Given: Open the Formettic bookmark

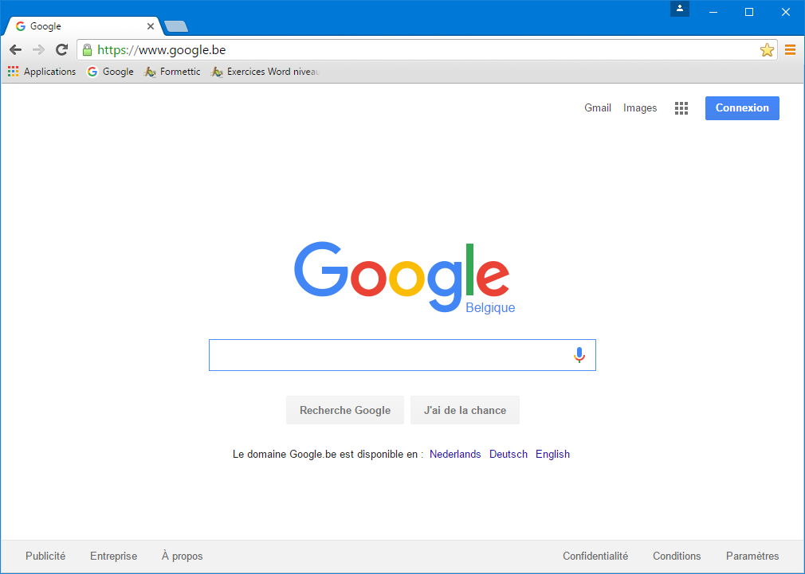Looking at the screenshot, I should (172, 72).
